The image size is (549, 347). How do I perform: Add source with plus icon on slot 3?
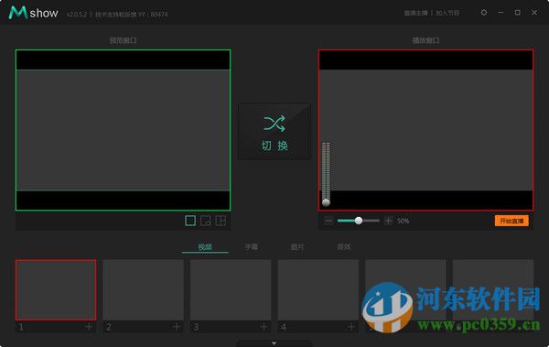(x=264, y=327)
